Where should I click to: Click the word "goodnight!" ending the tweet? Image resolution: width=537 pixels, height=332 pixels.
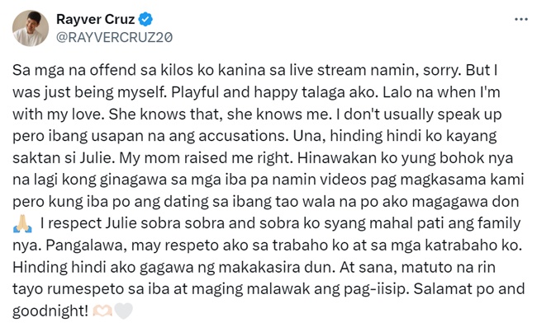[x=50, y=311]
